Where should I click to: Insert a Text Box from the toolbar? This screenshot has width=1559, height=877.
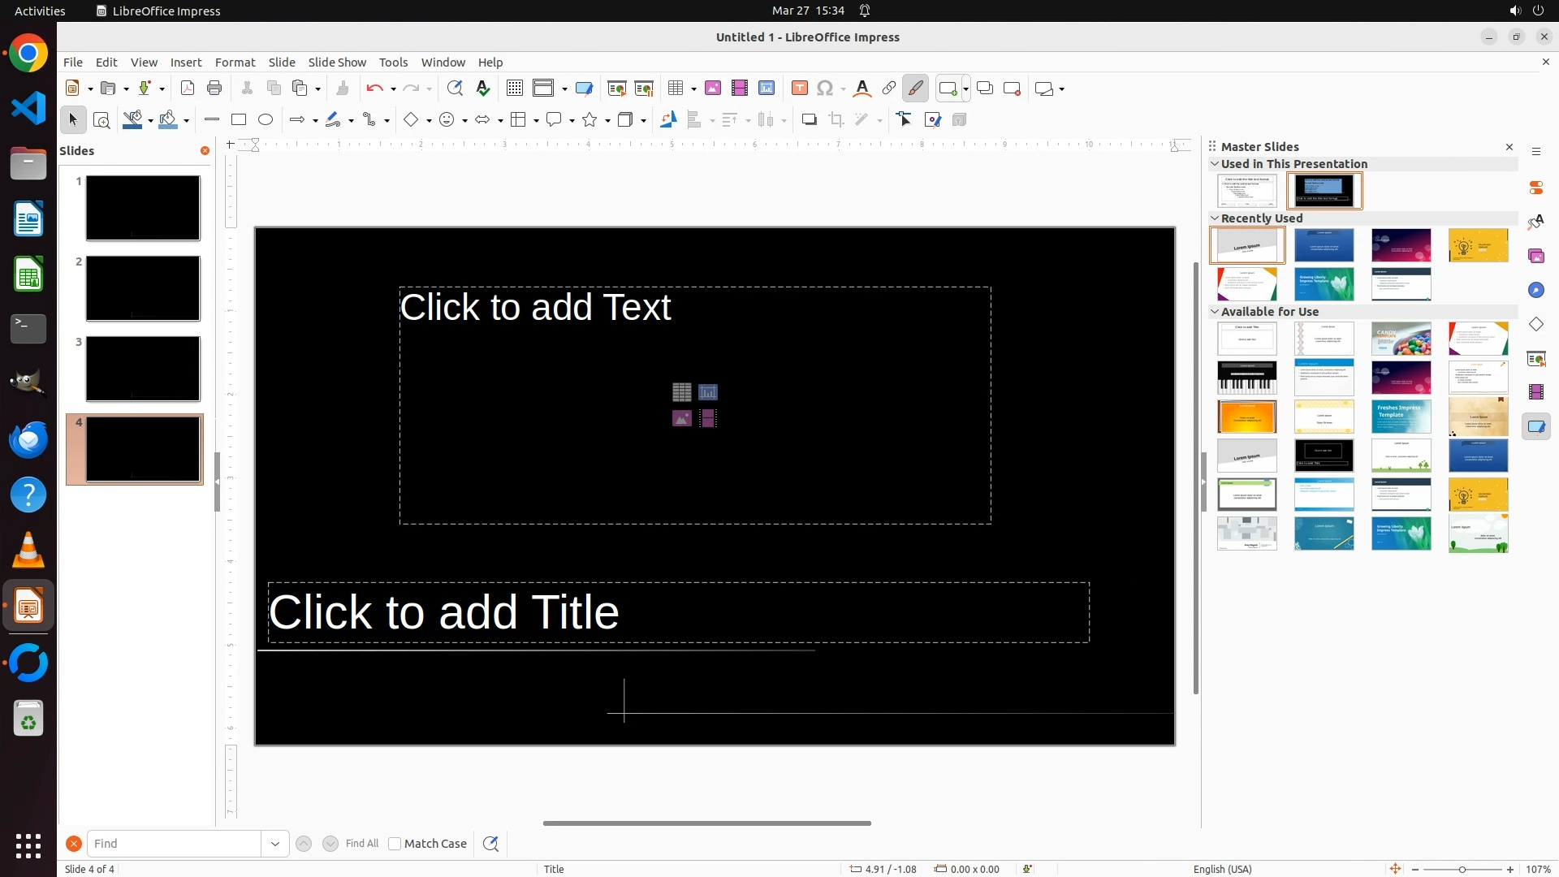coord(800,89)
